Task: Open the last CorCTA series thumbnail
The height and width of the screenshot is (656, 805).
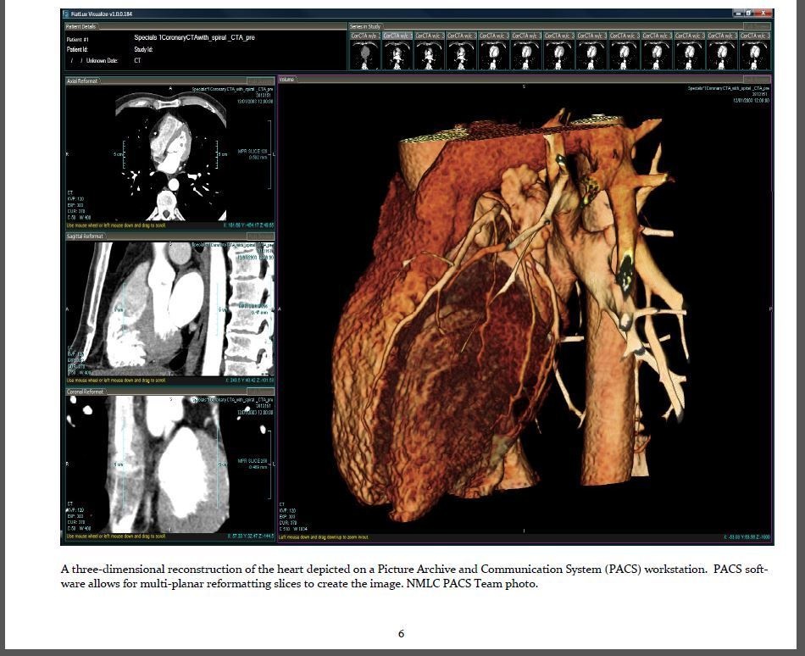Action: coord(755,51)
